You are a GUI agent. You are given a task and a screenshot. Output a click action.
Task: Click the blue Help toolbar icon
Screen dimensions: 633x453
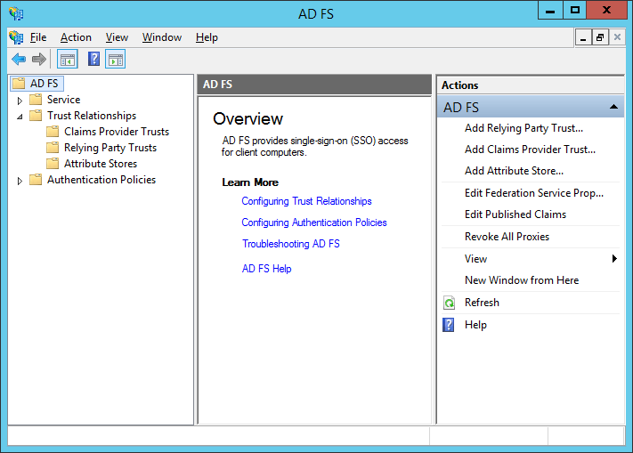[x=93, y=60]
